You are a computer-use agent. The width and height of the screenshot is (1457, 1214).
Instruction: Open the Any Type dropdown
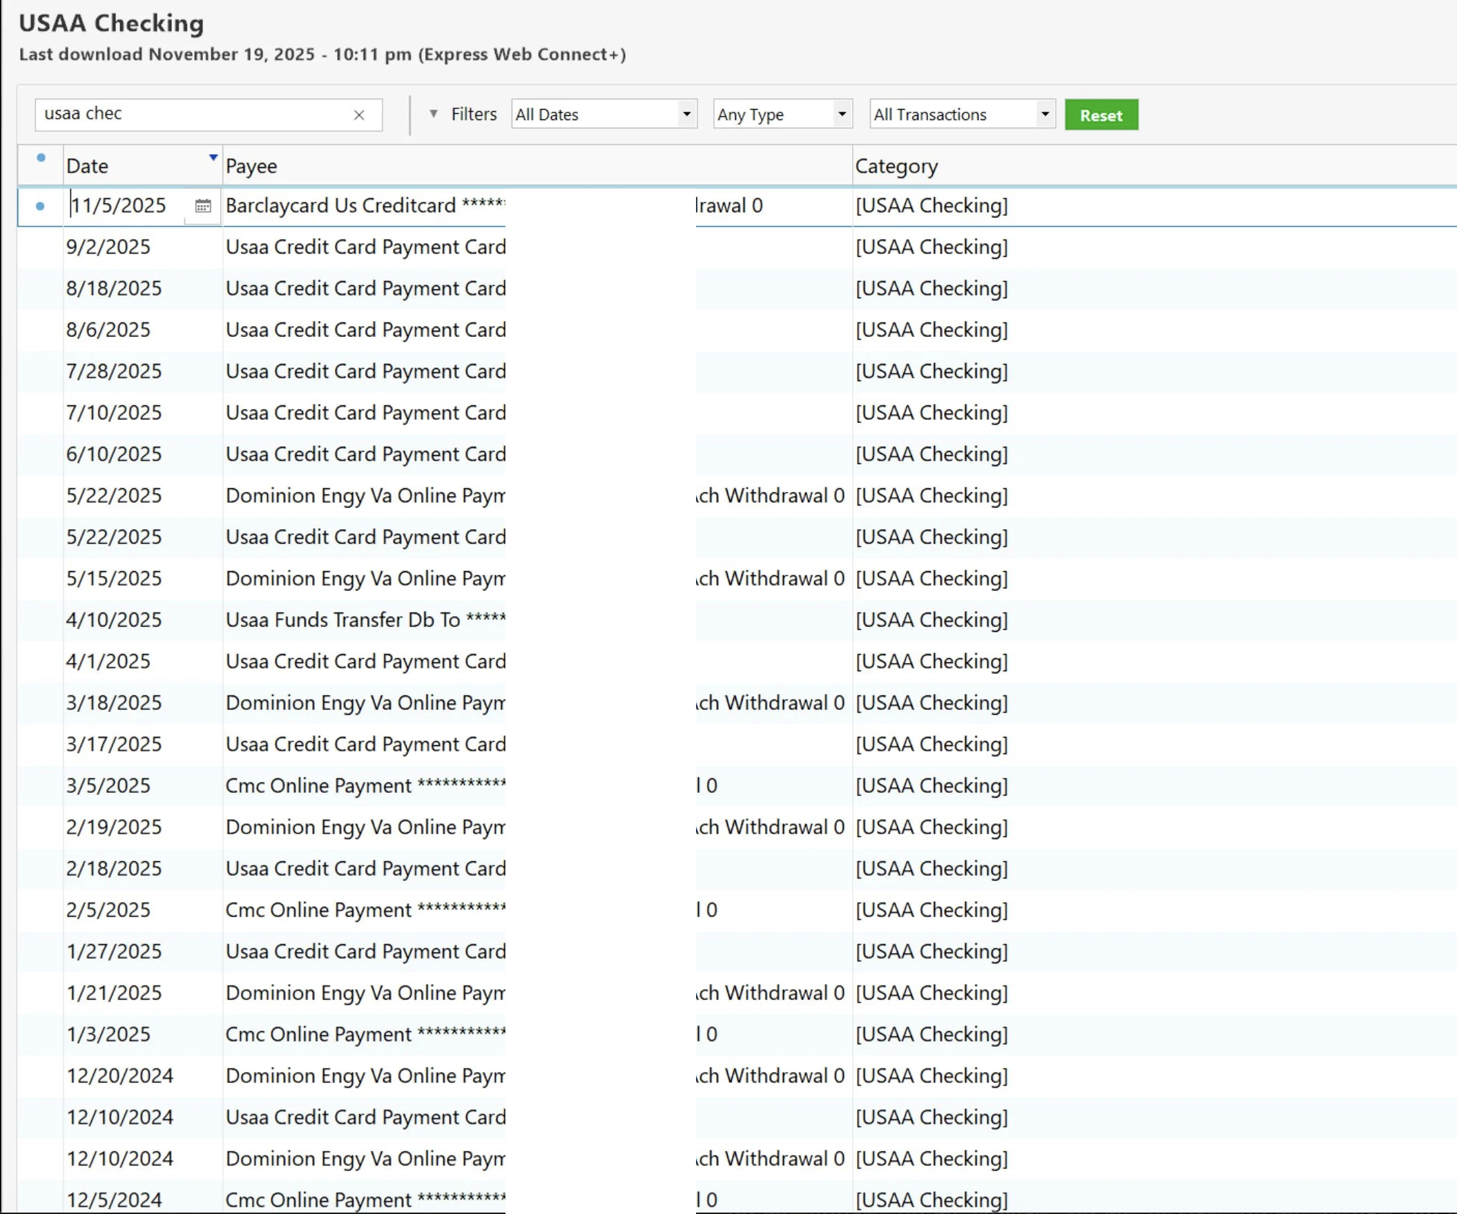coord(841,115)
